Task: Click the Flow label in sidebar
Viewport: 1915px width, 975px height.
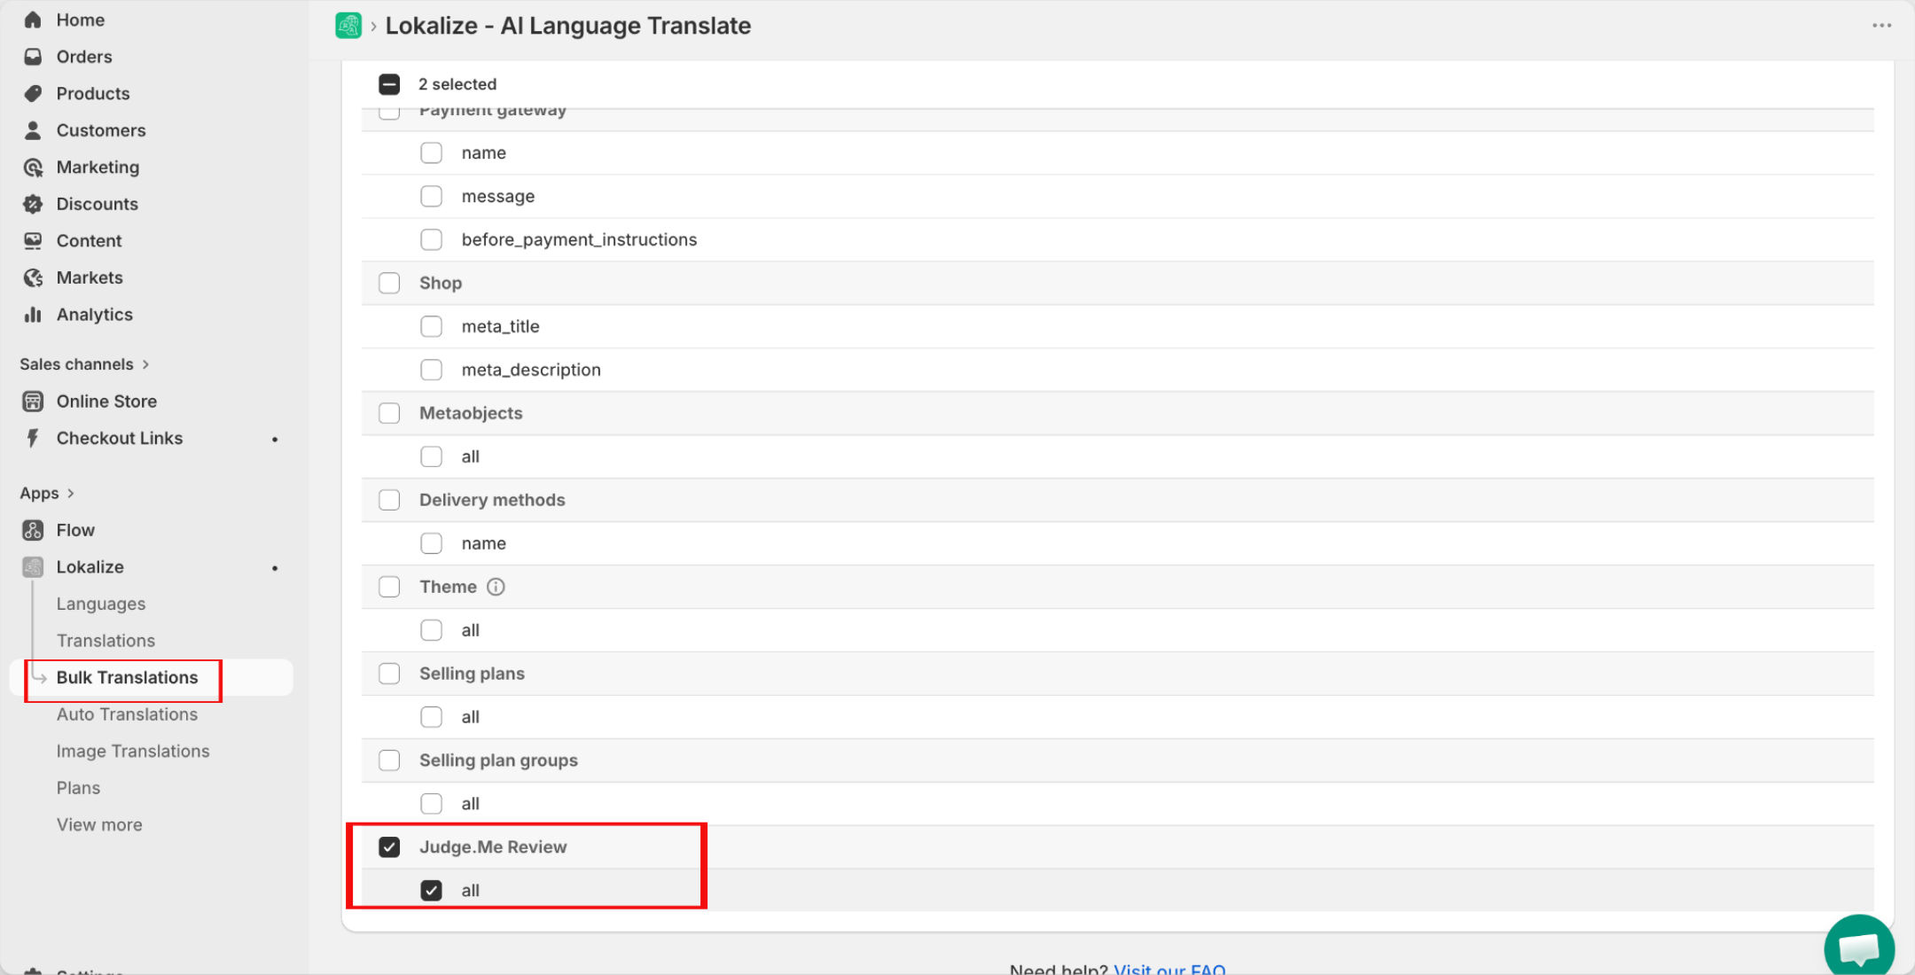Action: coord(75,530)
